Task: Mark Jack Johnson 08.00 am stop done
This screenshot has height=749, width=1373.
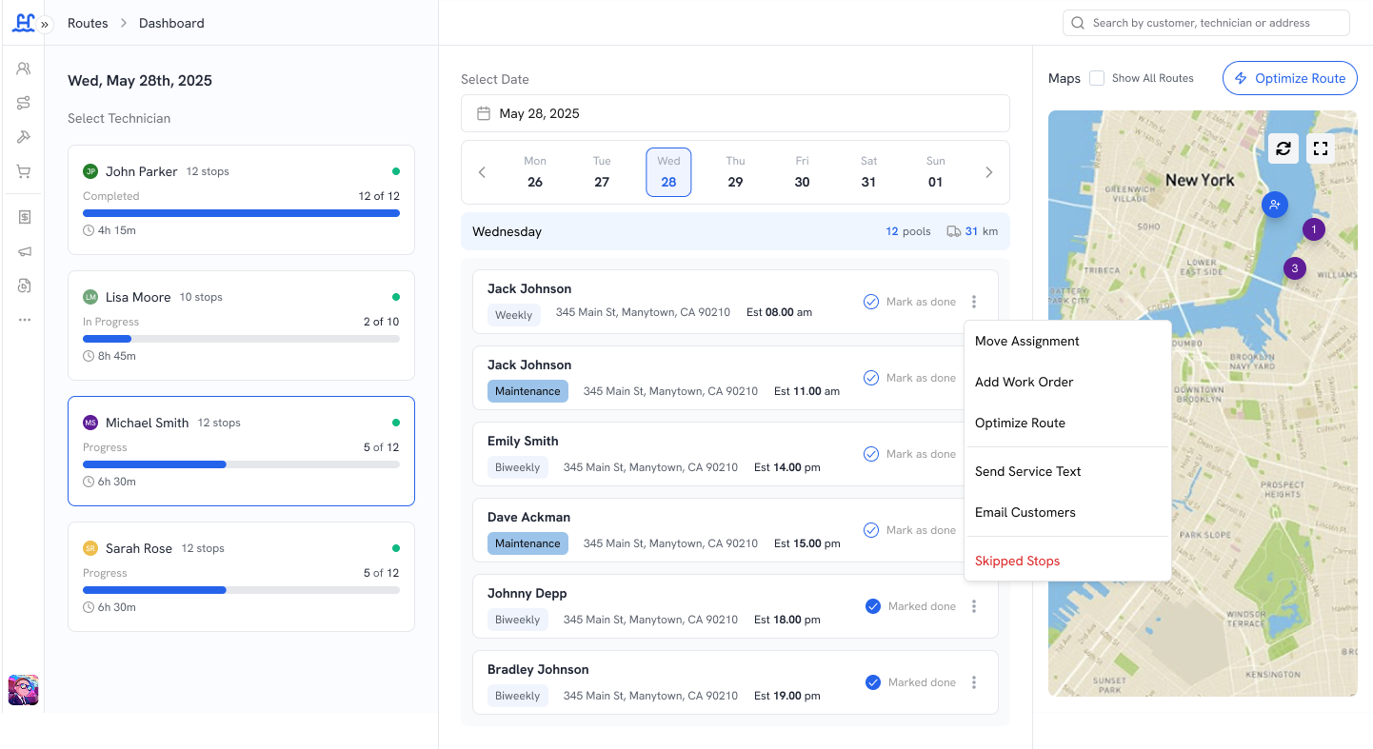Action: (909, 302)
